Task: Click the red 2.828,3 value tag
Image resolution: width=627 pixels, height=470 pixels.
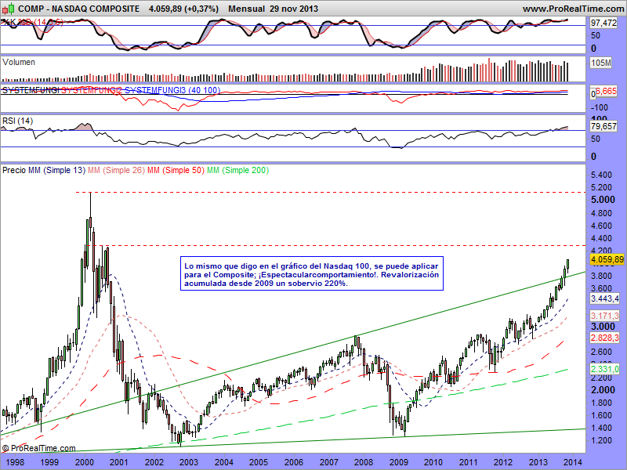Action: tap(605, 338)
